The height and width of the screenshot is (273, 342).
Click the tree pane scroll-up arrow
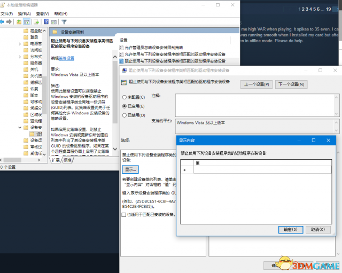[x=44, y=31]
